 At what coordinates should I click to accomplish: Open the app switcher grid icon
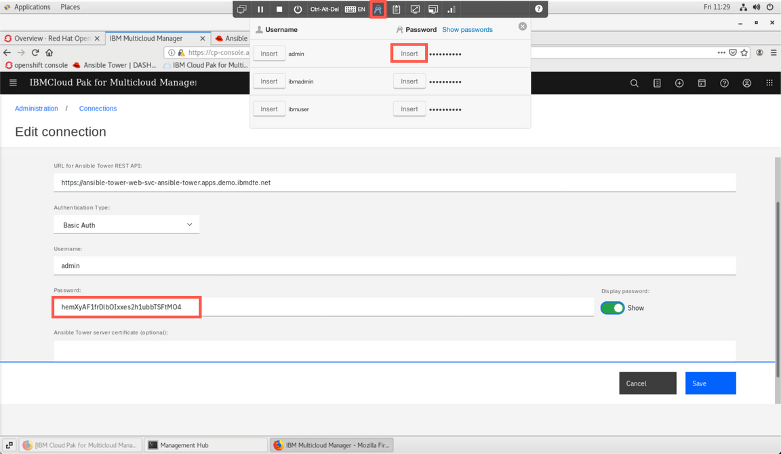(769, 83)
